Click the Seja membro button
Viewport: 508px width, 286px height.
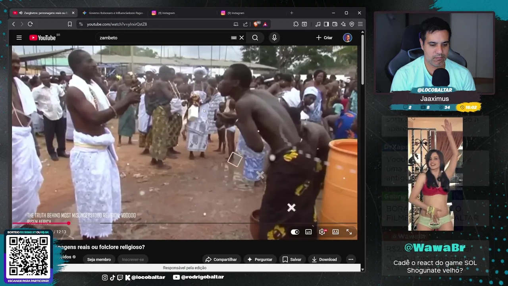pyautogui.click(x=99, y=259)
